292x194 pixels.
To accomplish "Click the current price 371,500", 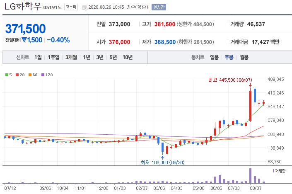I will pos(26,29).
